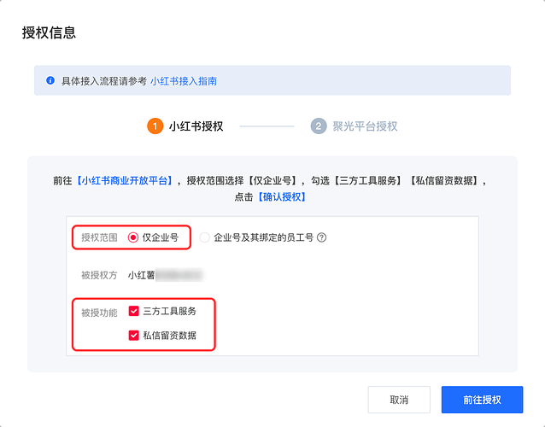This screenshot has width=545, height=427.
Task: Click the 具体接入流程请参考 banner text
Action: click(x=104, y=81)
